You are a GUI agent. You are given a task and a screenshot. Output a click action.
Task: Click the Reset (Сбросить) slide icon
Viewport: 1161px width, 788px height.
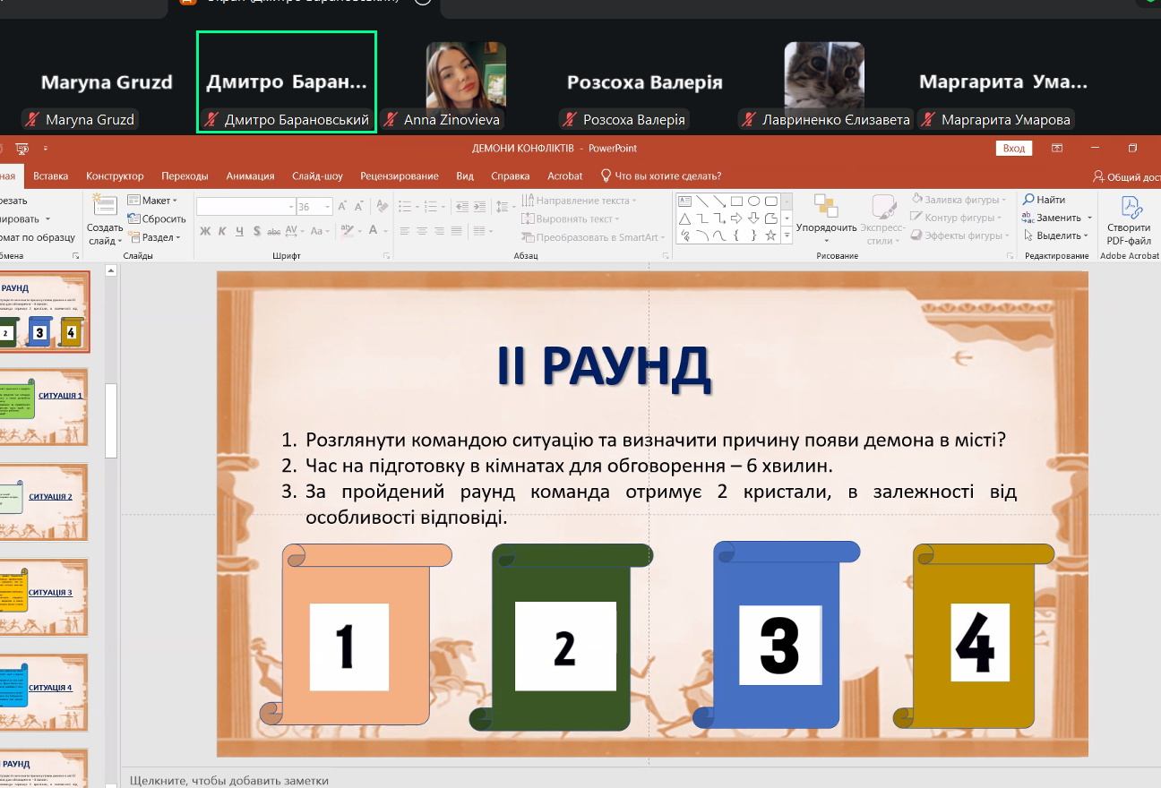coord(157,218)
